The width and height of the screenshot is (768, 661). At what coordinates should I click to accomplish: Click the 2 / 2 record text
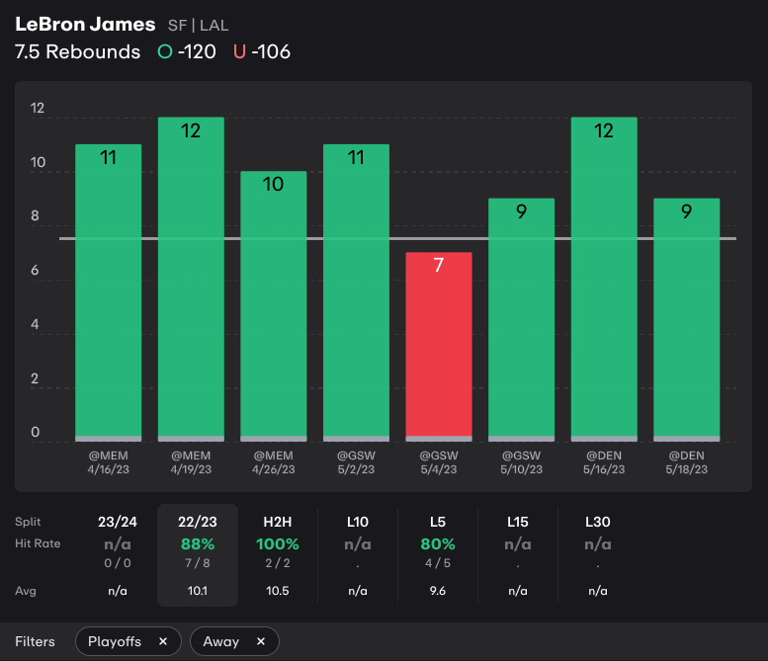(x=277, y=563)
